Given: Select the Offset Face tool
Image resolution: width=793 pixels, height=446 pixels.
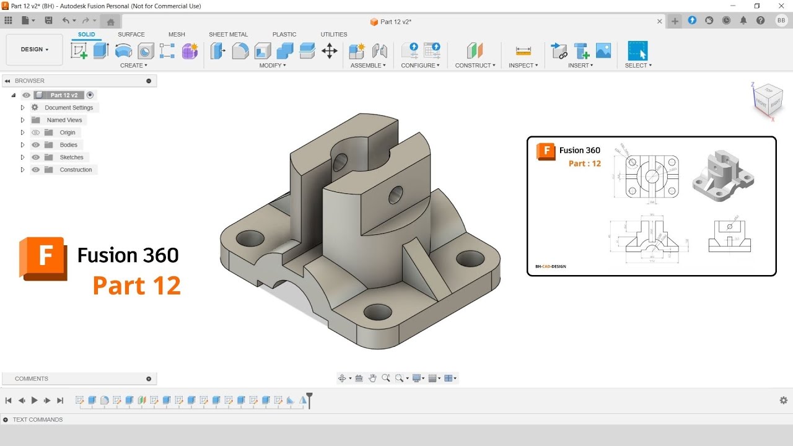Looking at the screenshot, I should 307,51.
